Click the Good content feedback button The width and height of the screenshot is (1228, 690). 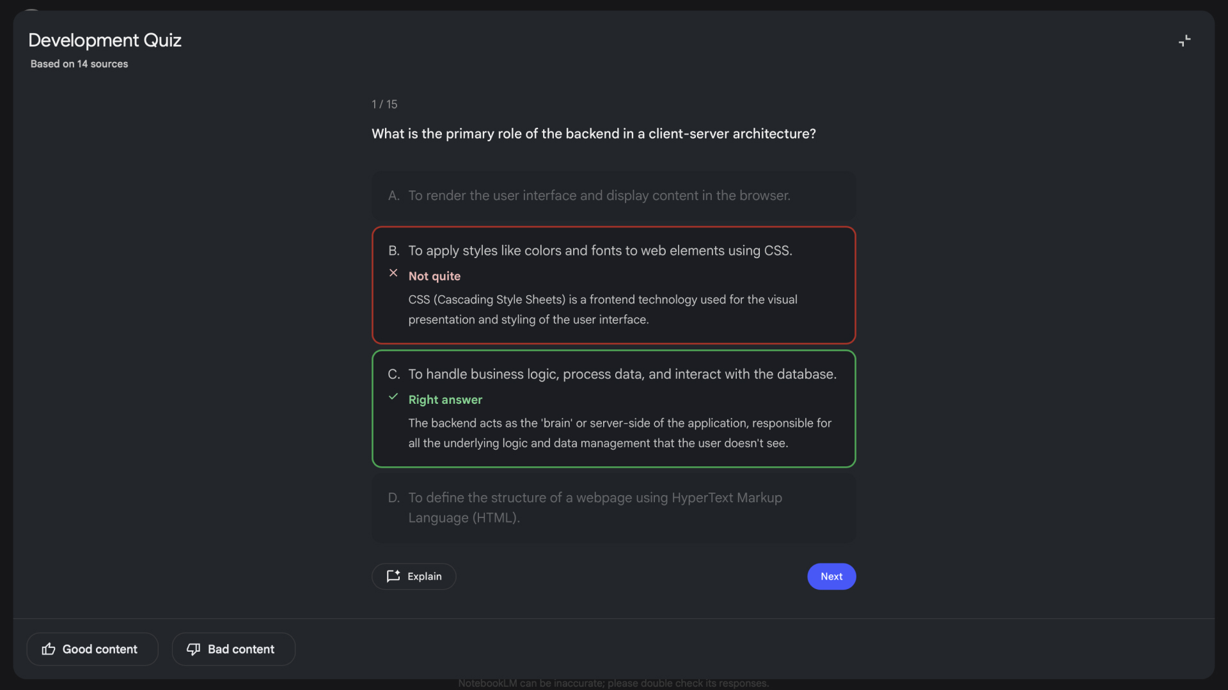91,648
